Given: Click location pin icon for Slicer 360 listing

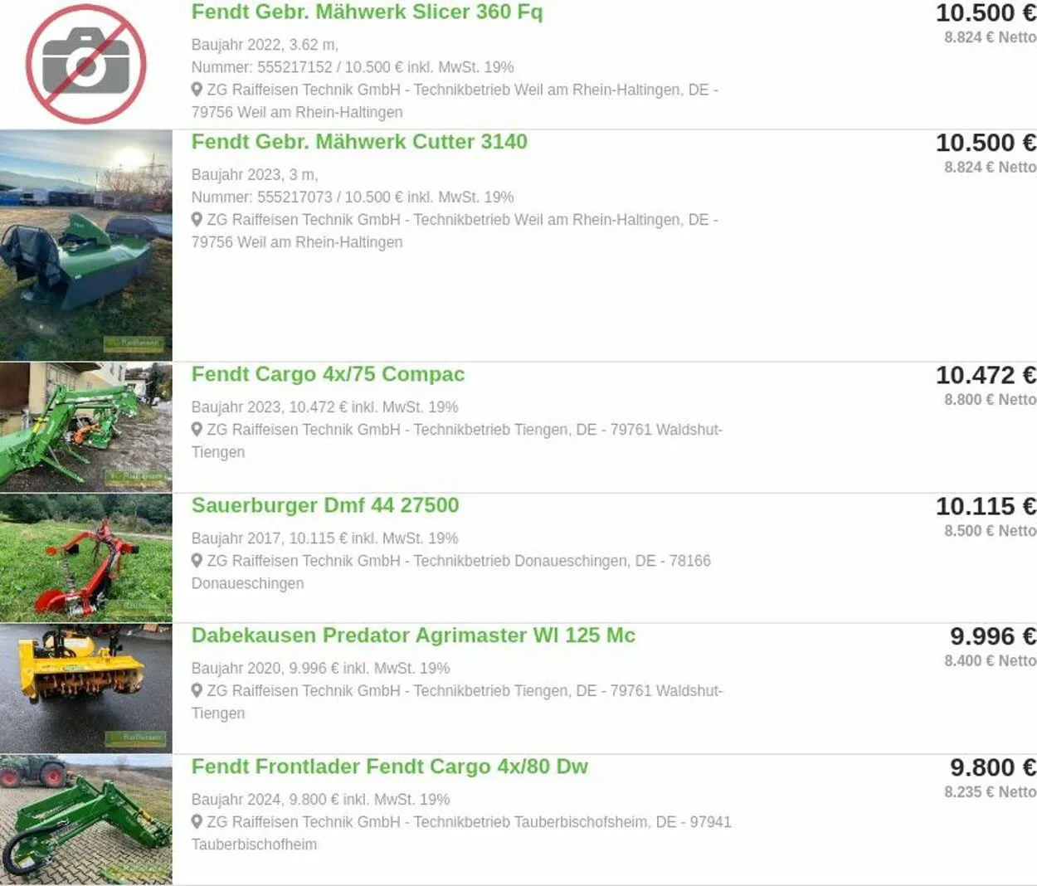Looking at the screenshot, I should [x=197, y=89].
